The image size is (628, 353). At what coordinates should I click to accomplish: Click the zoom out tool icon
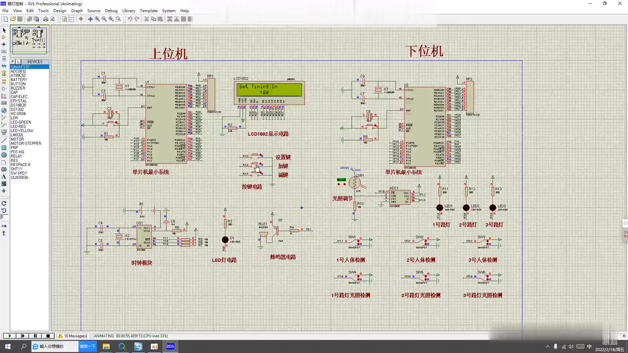click(105, 19)
